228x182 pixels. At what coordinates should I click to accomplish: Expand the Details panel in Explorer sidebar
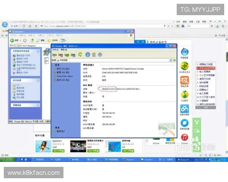(x=38, y=105)
